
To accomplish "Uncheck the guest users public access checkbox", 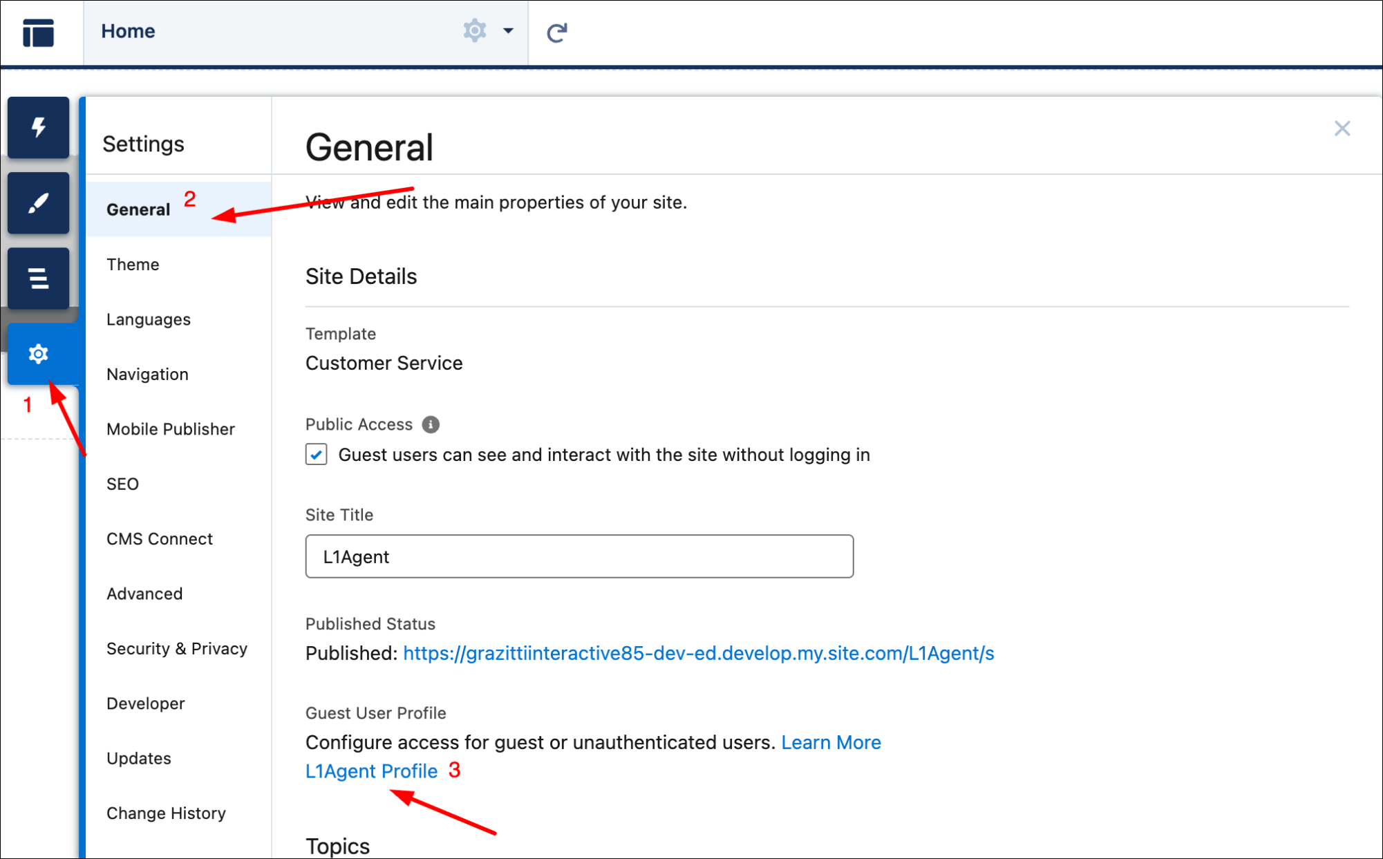I will (x=317, y=455).
